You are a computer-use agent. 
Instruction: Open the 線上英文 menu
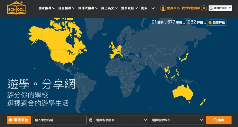coord(110,8)
